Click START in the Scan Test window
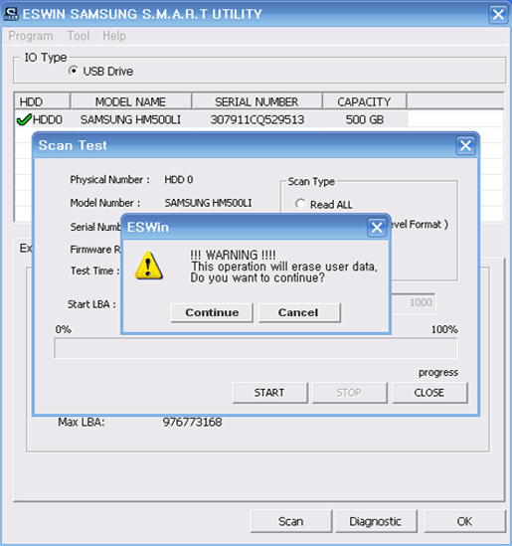 click(270, 393)
